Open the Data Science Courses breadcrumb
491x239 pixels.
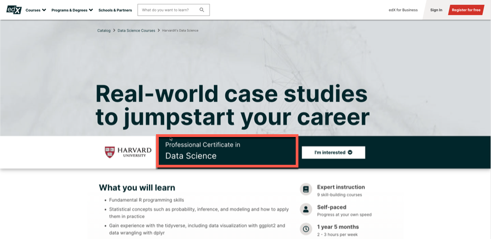coord(136,31)
